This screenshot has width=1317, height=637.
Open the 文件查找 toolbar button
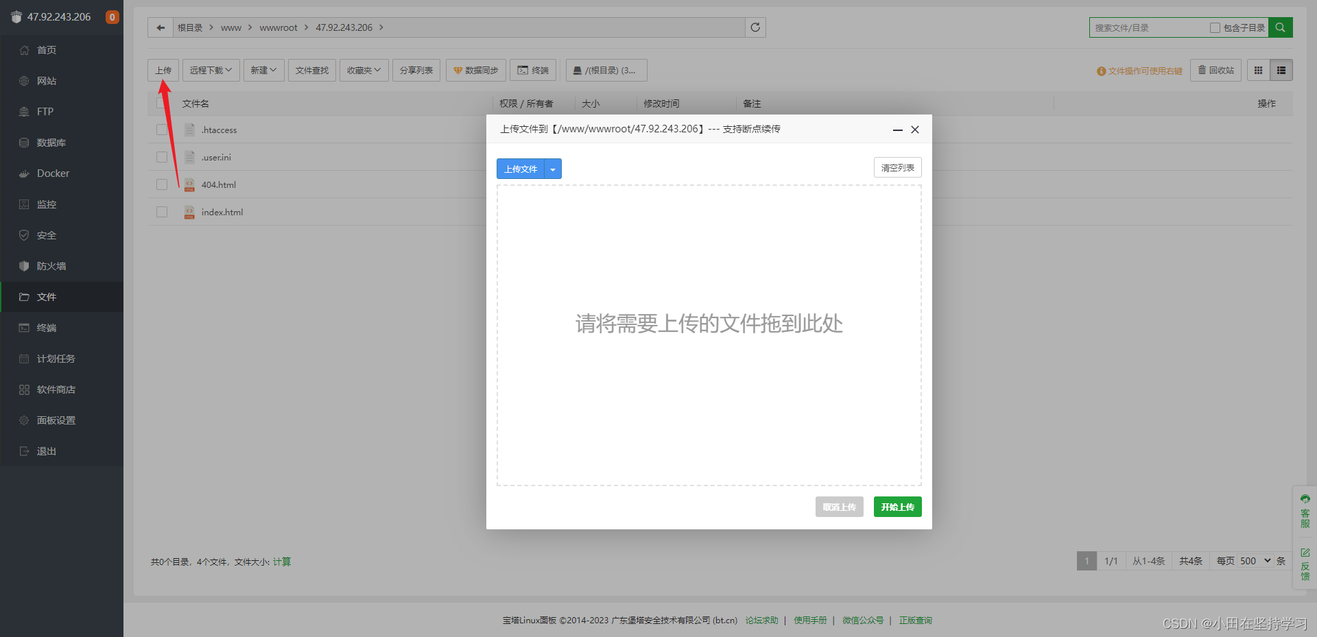tap(312, 70)
